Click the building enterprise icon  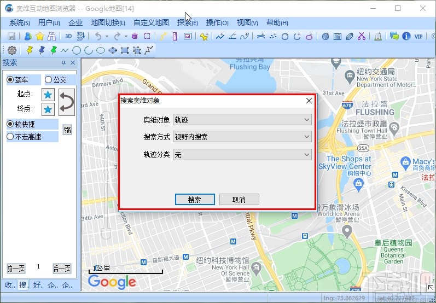point(377,36)
